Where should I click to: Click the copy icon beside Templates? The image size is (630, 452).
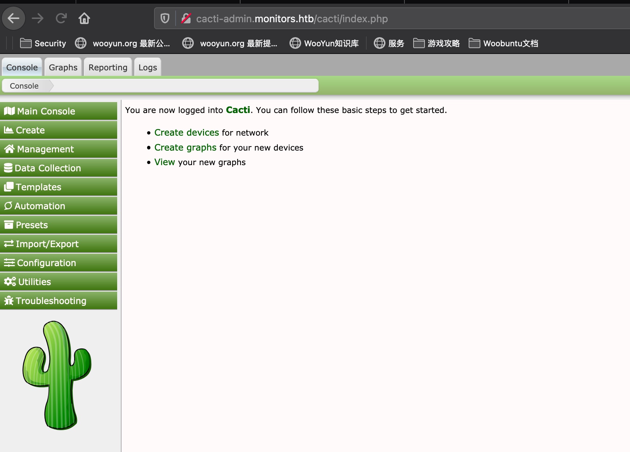[9, 187]
